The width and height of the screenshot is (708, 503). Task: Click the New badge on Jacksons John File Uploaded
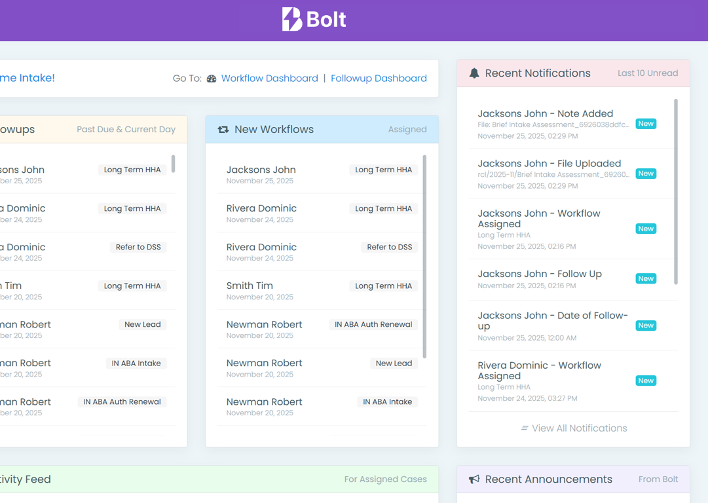coord(646,174)
